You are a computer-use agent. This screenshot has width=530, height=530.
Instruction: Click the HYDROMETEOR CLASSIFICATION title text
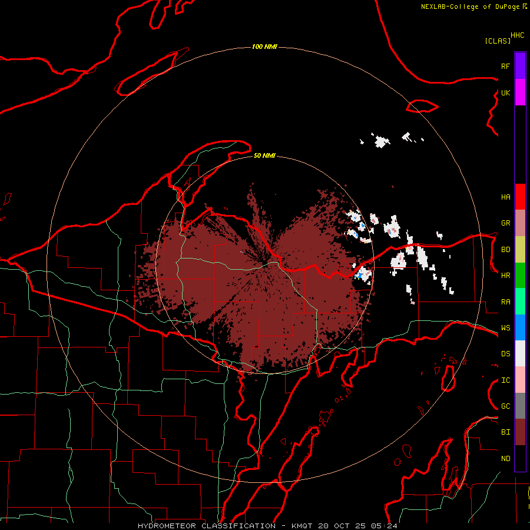(207, 526)
